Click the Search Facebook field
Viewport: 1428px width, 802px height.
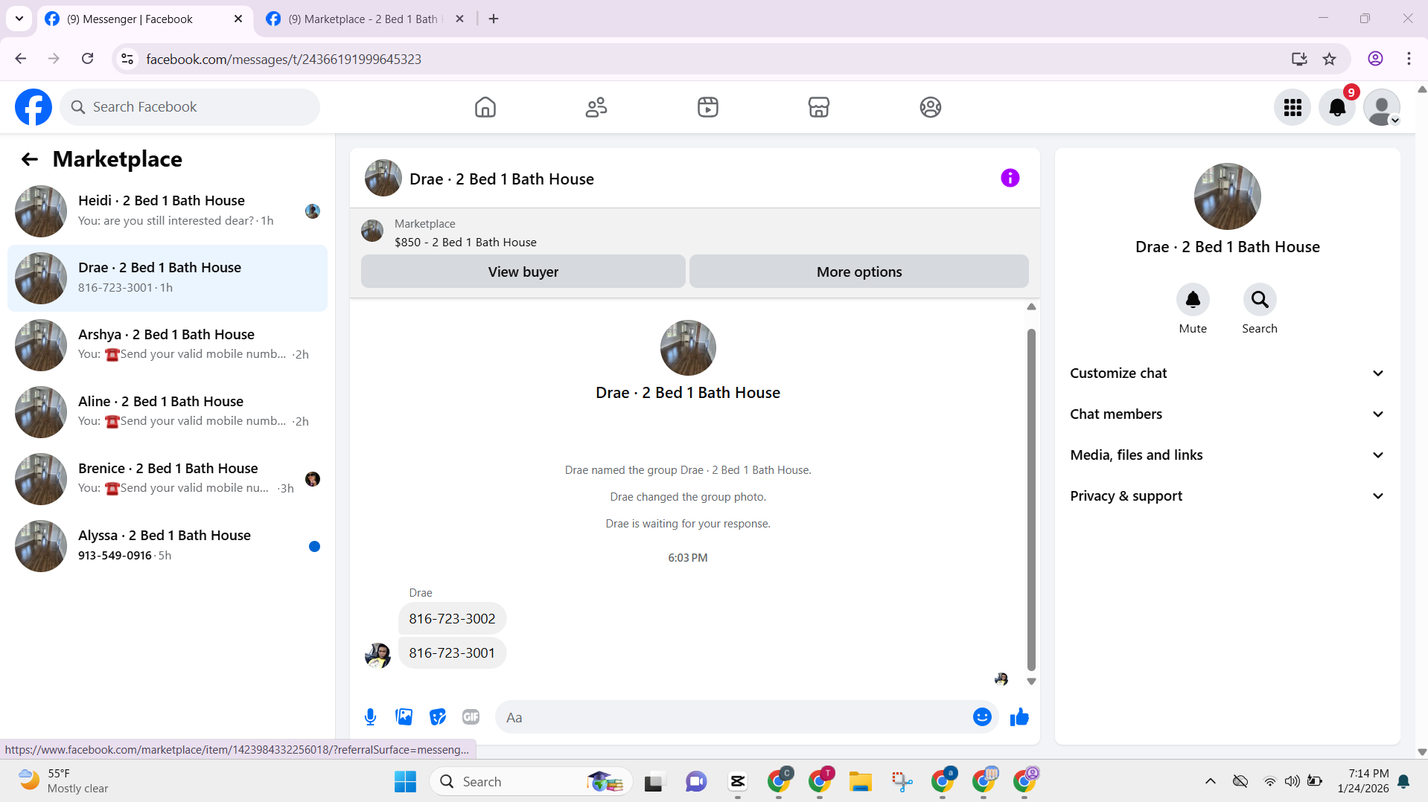pyautogui.click(x=190, y=107)
